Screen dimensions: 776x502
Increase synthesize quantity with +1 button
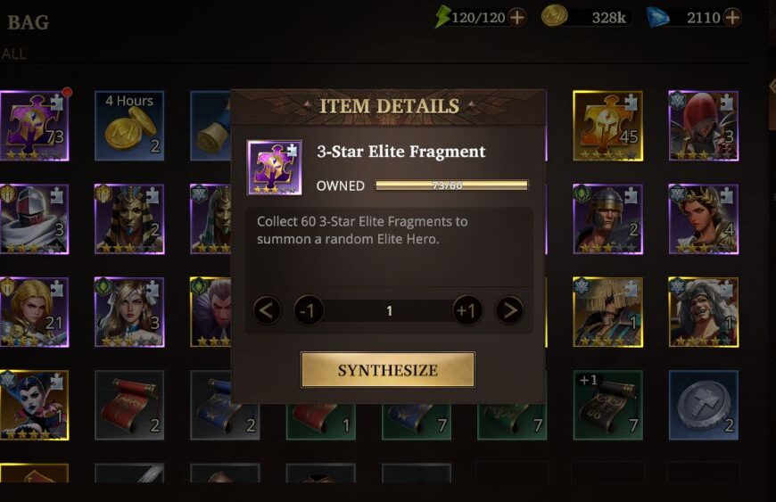466,310
